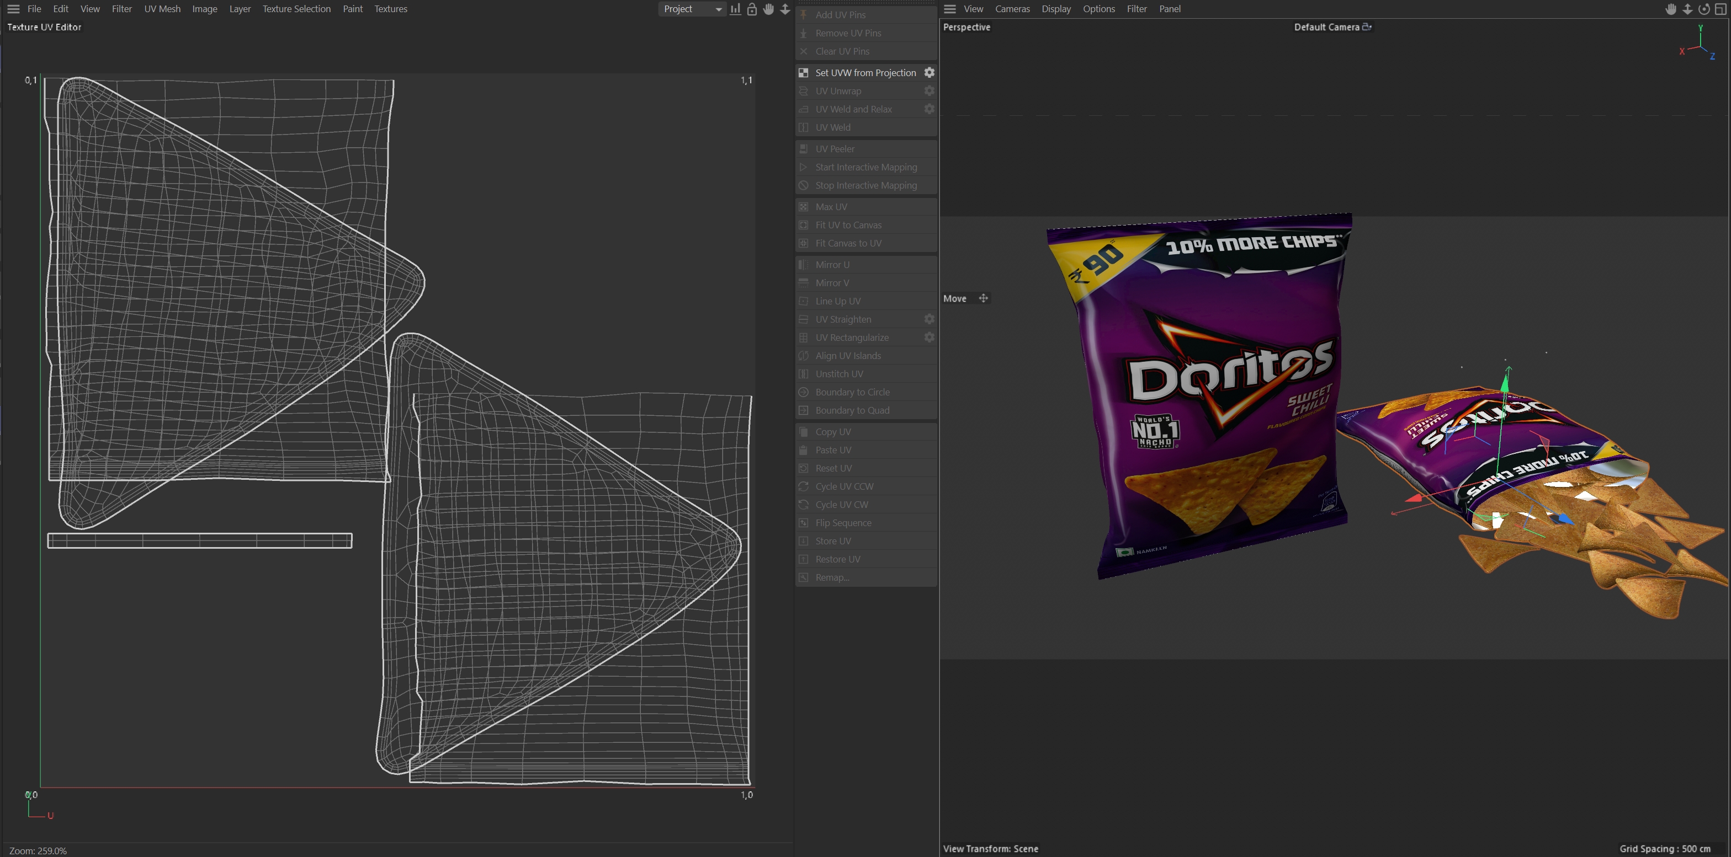Viewport: 1731px width, 857px height.
Task: Click the green Y axis gizmo handle
Action: pos(1506,383)
